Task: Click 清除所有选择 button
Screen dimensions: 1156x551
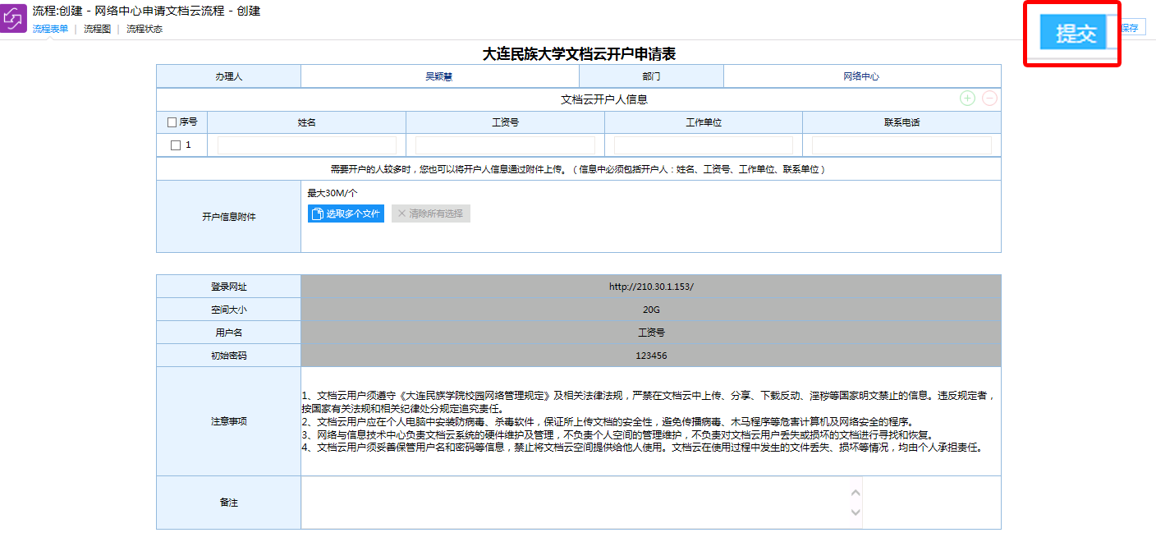Action: coord(430,214)
